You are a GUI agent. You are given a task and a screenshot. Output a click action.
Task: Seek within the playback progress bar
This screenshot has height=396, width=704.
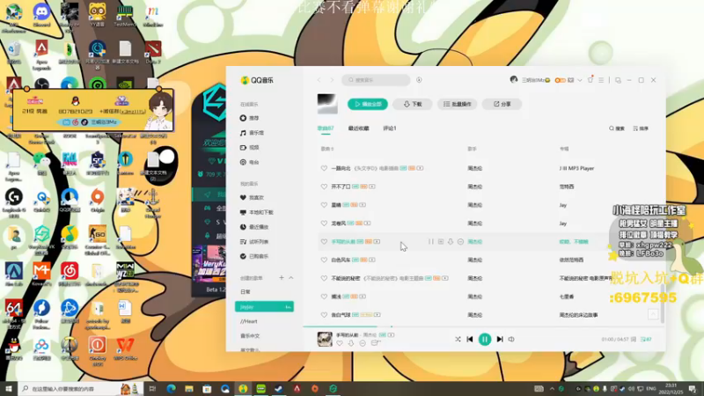484,326
